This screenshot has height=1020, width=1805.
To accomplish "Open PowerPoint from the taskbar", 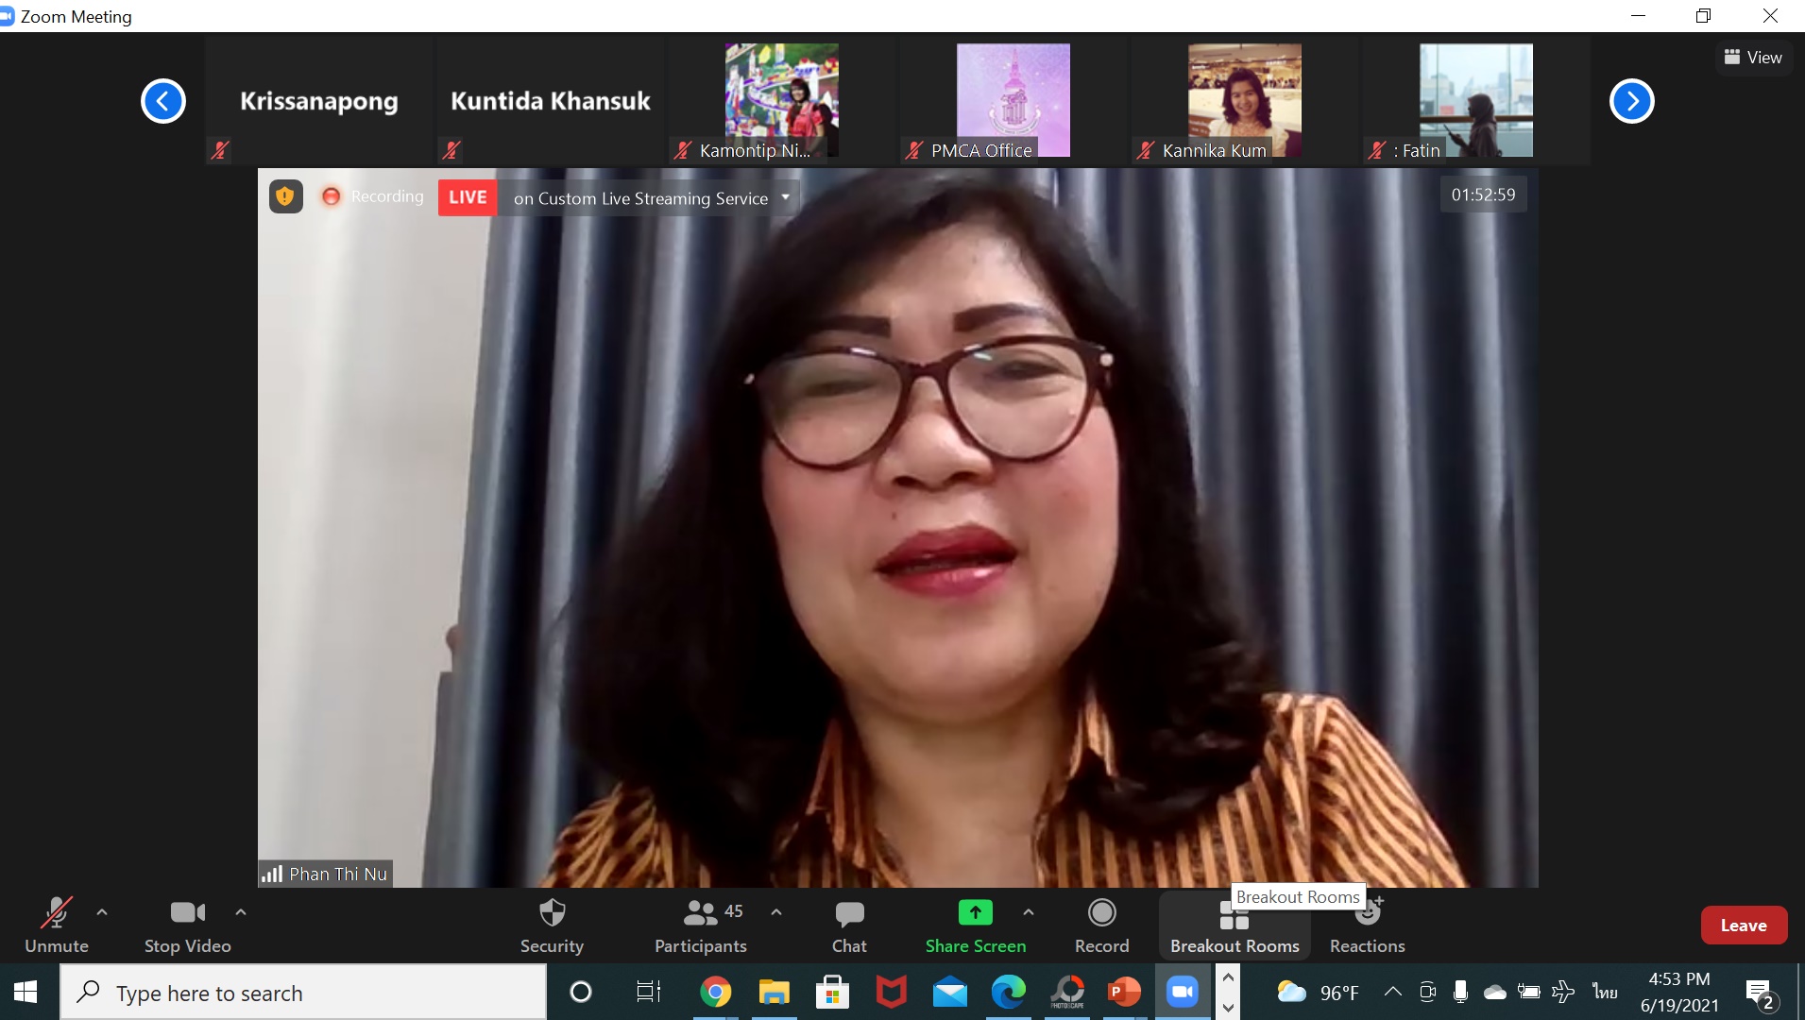I will tap(1125, 992).
